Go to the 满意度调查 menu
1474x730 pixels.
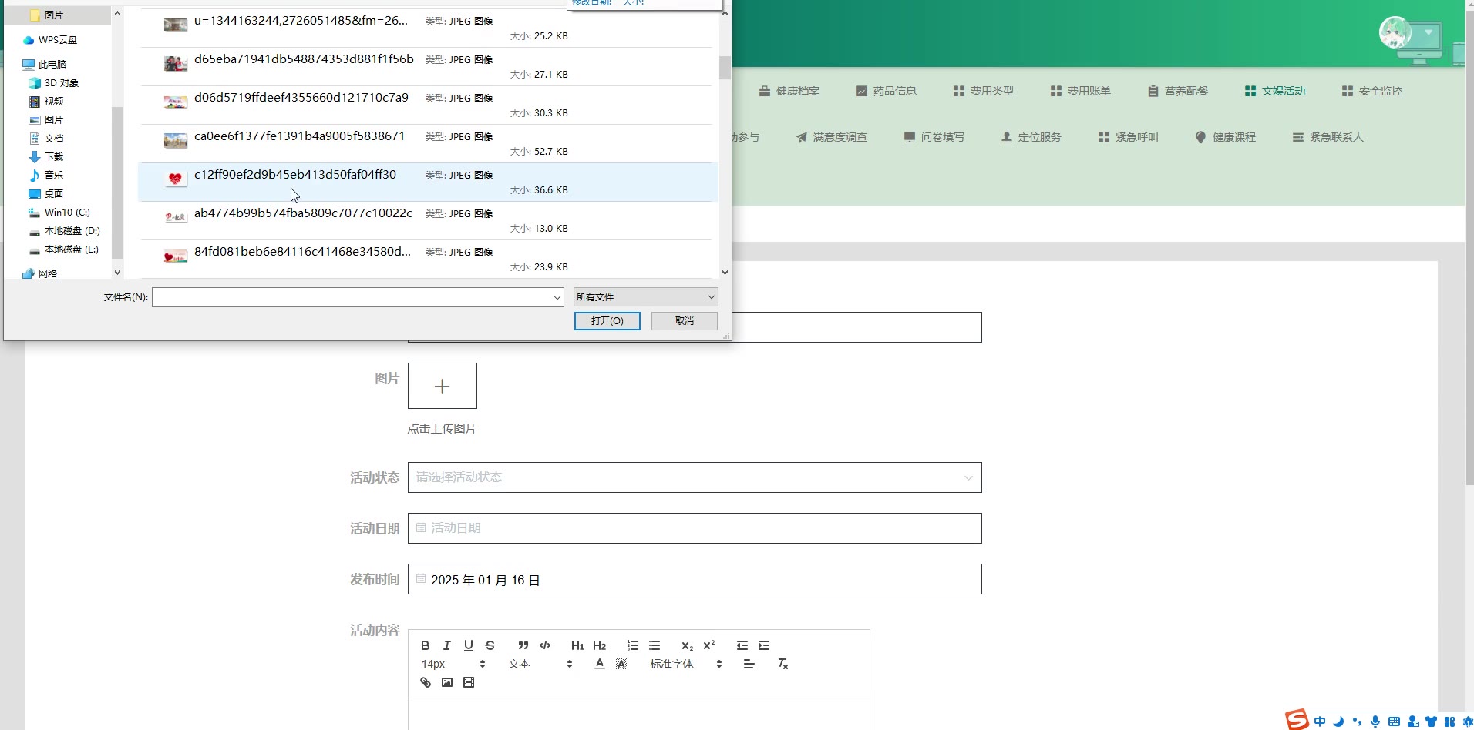[x=831, y=137]
